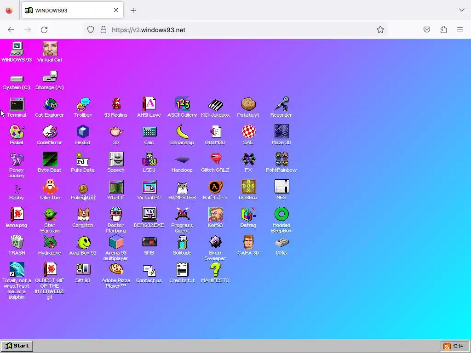Launch Arena 93 multiplayer cube icon
The image size is (471, 353).
coord(116,242)
